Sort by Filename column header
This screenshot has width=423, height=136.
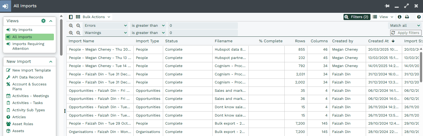click(x=223, y=41)
